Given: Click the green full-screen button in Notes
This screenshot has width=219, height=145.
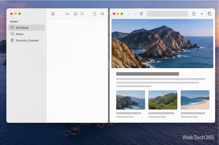Looking at the screenshot, I should (x=20, y=14).
